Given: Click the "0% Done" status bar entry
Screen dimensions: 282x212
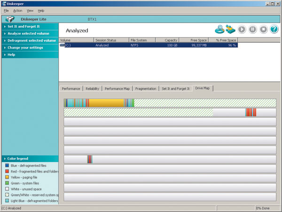Looking at the screenshot, I should [x=263, y=208].
